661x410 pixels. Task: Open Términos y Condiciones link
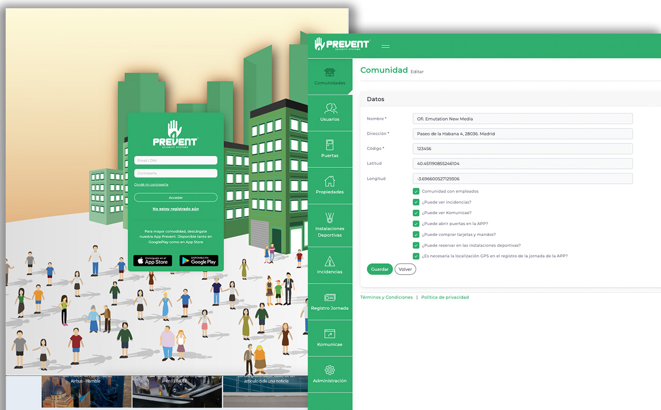click(386, 297)
